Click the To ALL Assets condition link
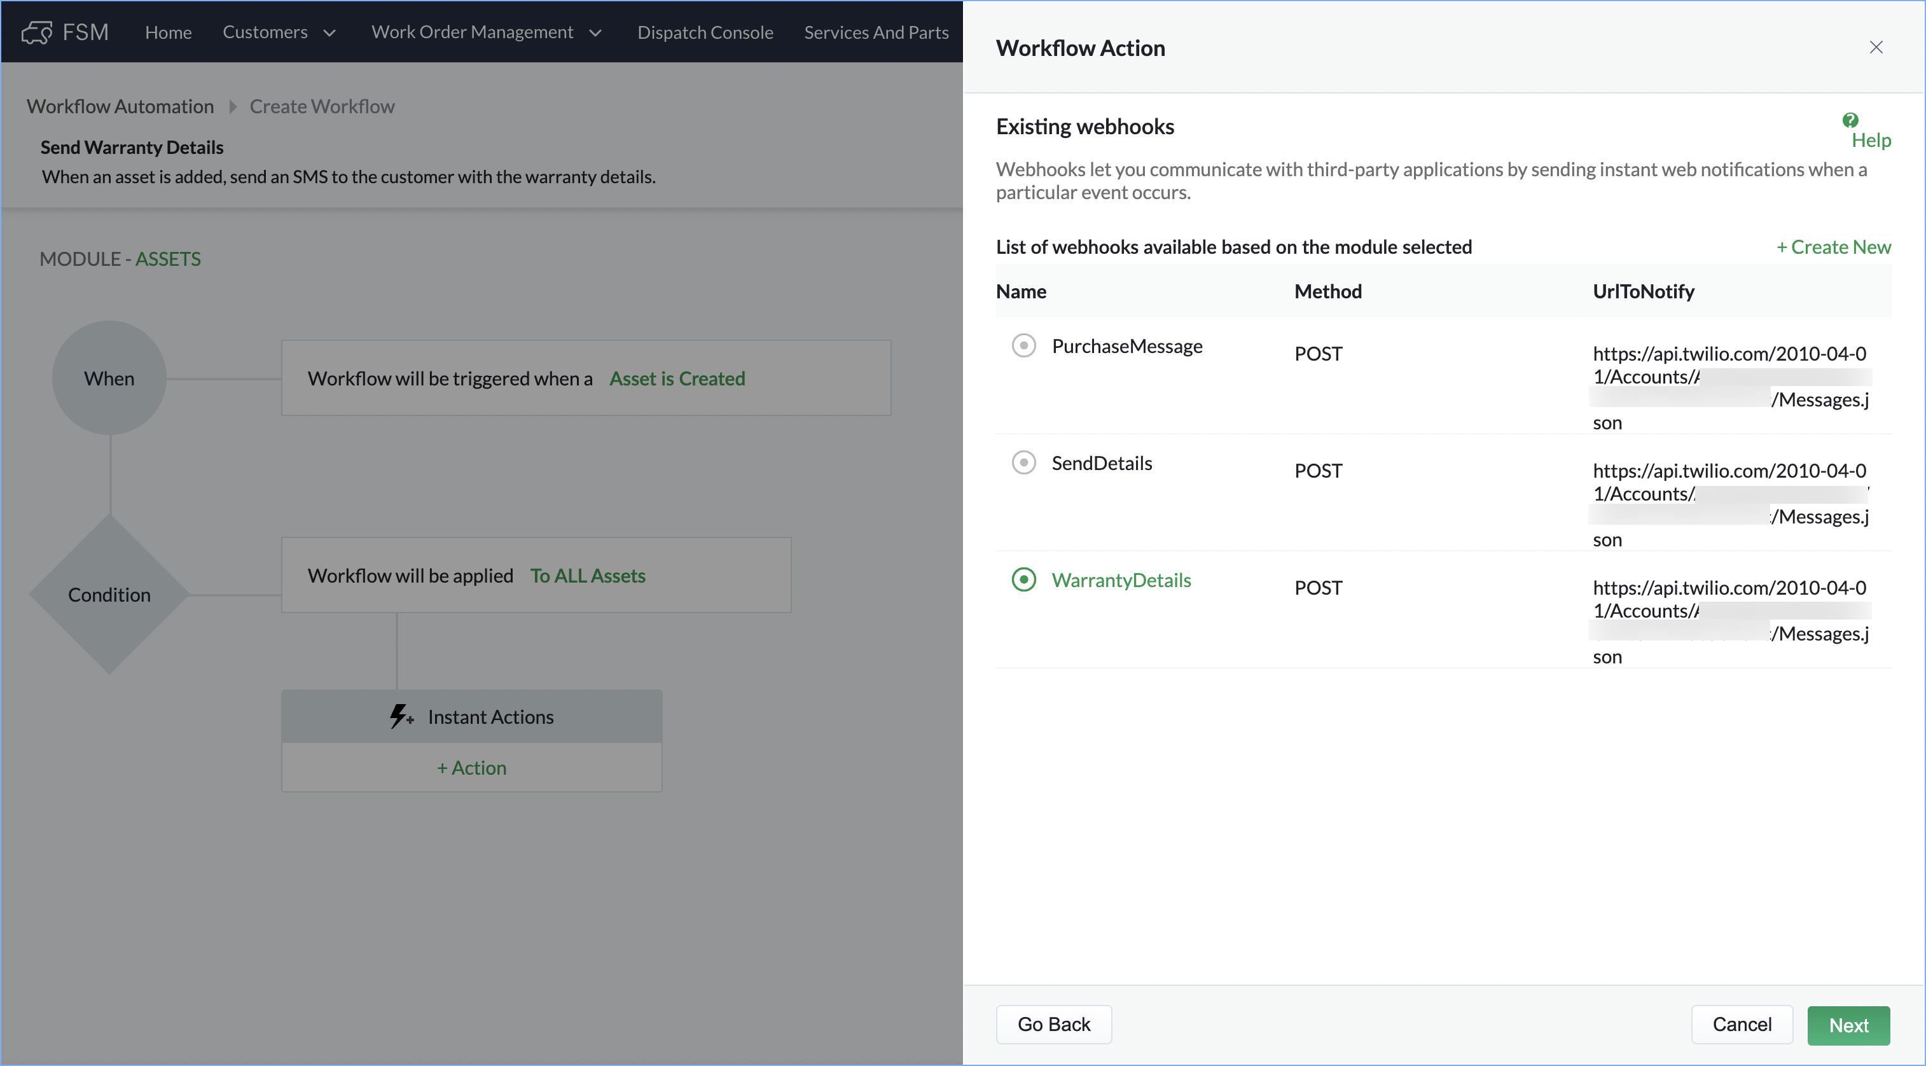This screenshot has width=1926, height=1066. pyautogui.click(x=588, y=576)
